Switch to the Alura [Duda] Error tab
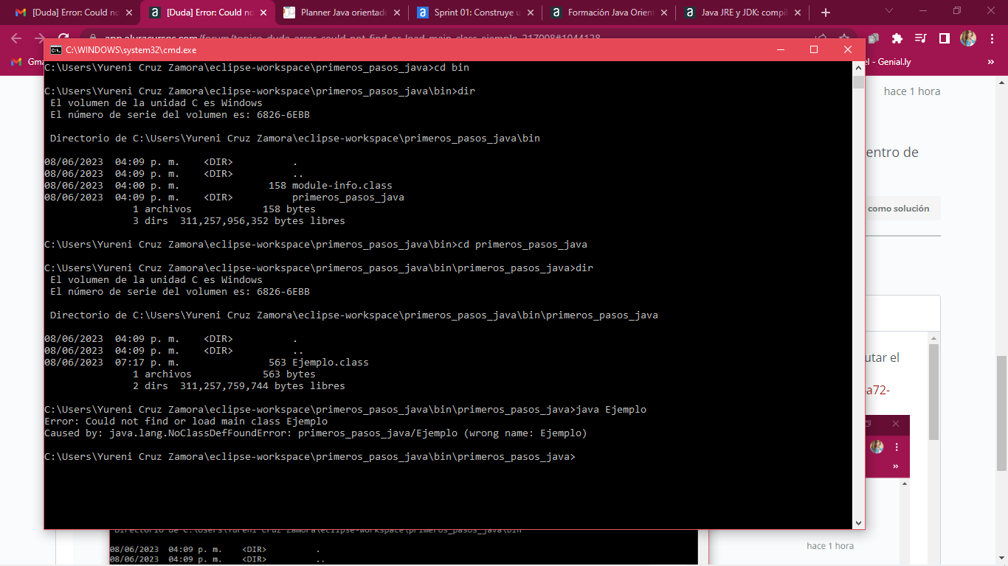This screenshot has width=1008, height=566. click(208, 13)
